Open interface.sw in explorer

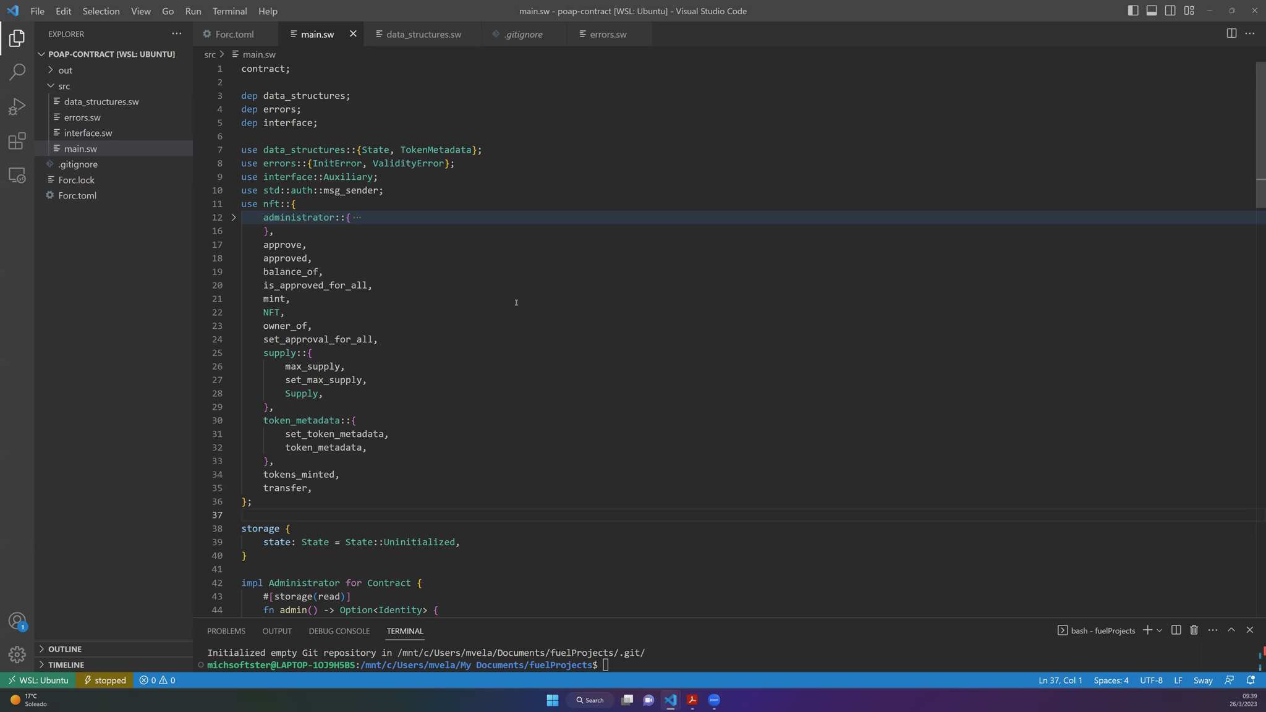click(x=114, y=133)
